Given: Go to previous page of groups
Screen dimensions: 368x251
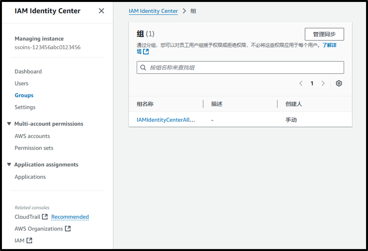Looking at the screenshot, I should [x=301, y=83].
